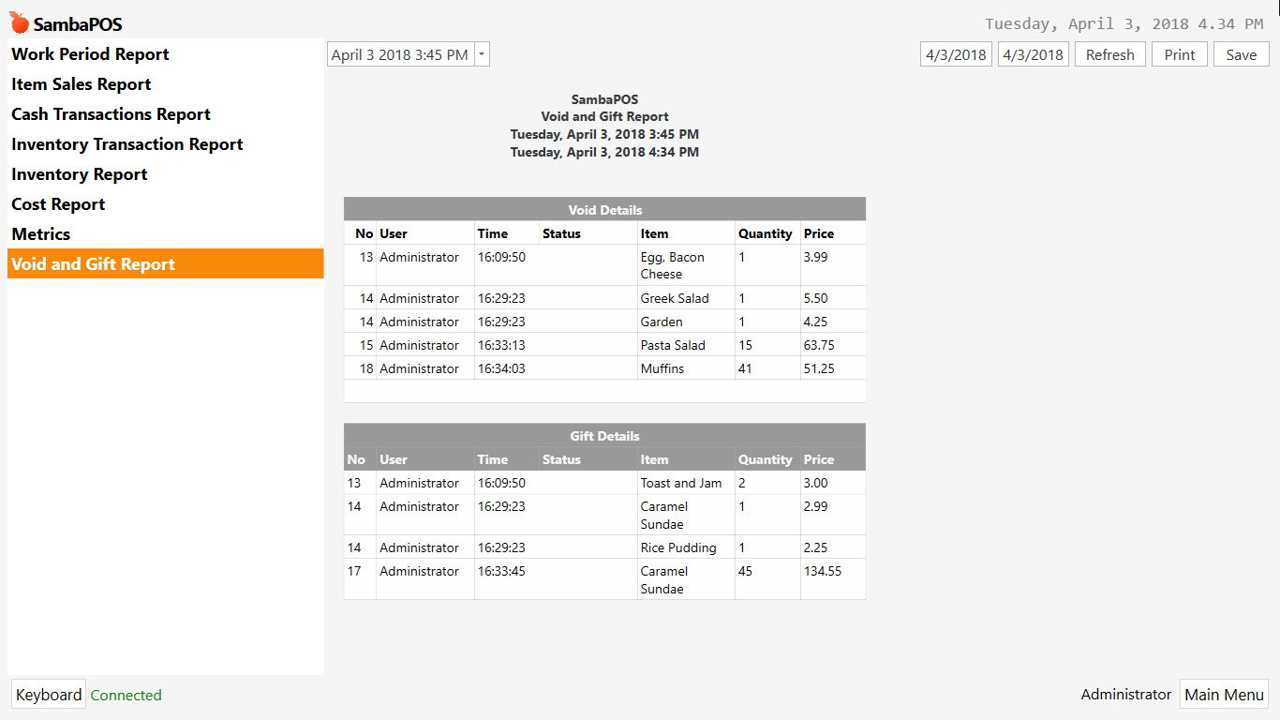Open the Inventory Report

79,173
